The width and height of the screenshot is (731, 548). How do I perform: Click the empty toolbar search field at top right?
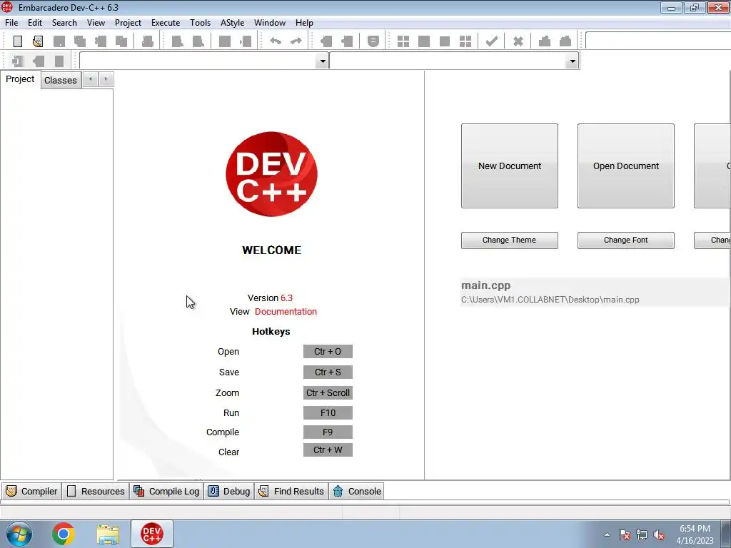657,41
